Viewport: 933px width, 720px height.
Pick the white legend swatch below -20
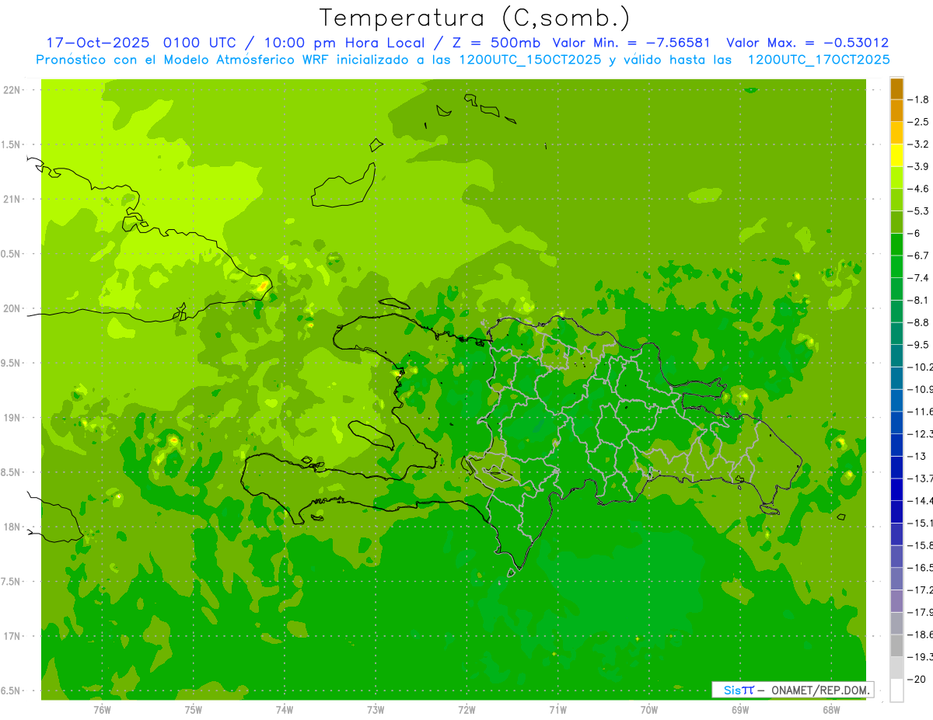coord(896,690)
